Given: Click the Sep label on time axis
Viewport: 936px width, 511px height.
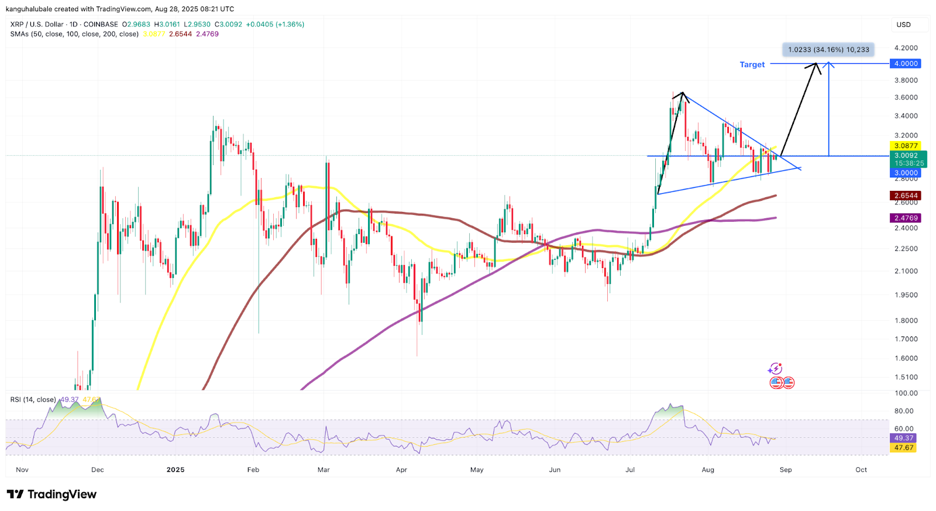Looking at the screenshot, I should click(x=785, y=469).
